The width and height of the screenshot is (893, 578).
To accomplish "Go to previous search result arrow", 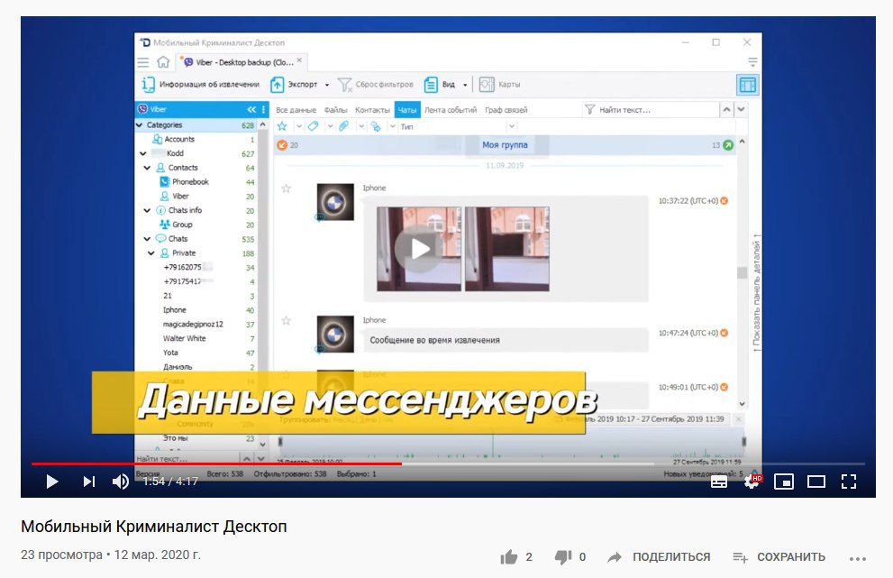I will click(x=726, y=109).
